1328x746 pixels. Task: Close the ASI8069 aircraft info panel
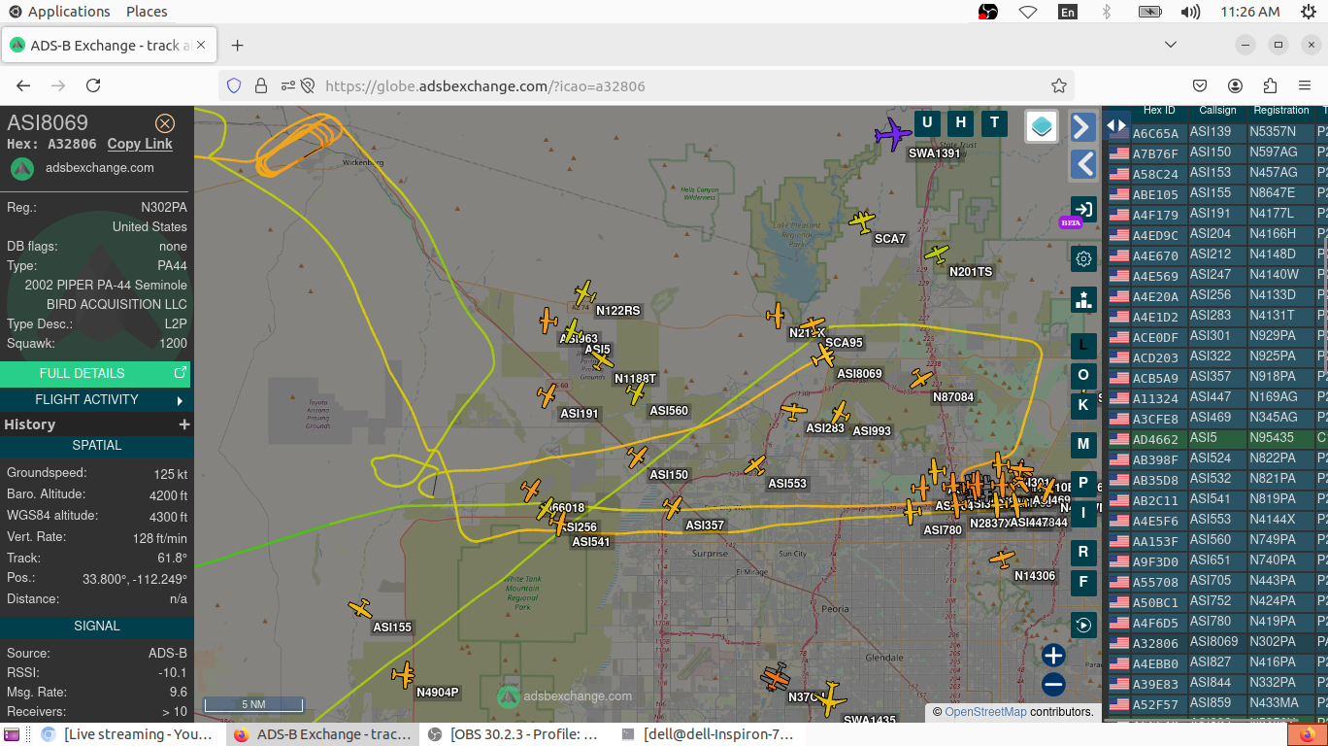(165, 123)
